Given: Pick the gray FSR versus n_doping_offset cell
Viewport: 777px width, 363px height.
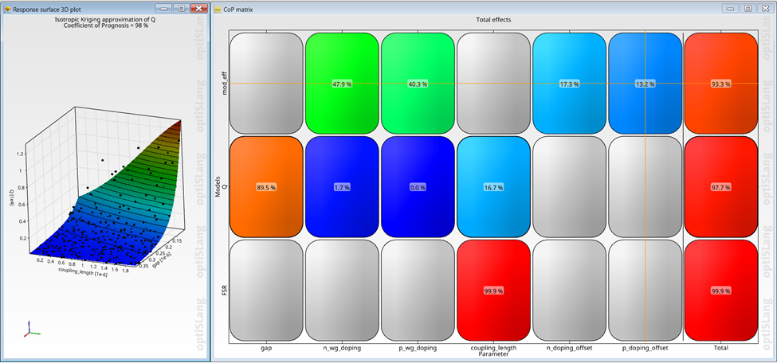Looking at the screenshot, I should [x=569, y=291].
